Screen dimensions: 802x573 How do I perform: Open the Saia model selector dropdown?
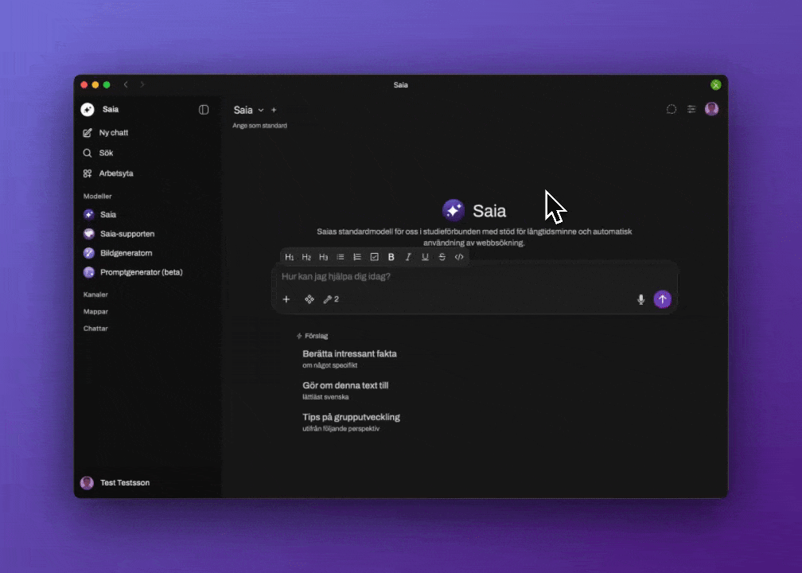[248, 110]
